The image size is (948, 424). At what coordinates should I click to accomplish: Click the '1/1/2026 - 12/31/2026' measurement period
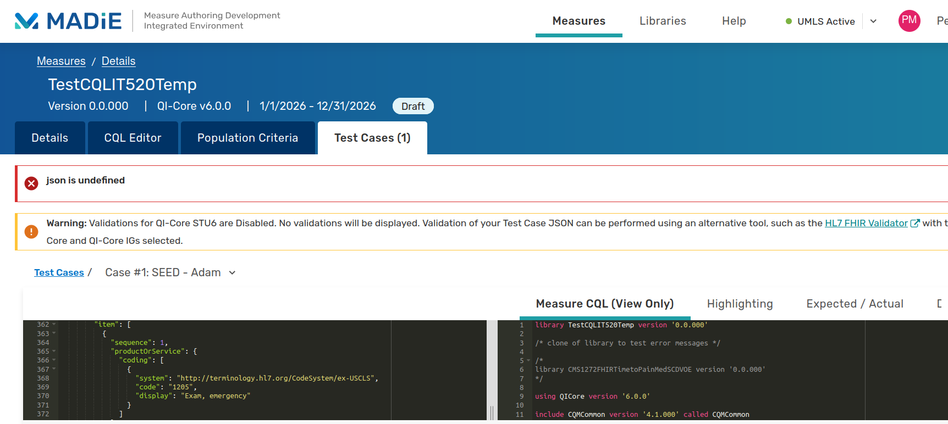[318, 106]
